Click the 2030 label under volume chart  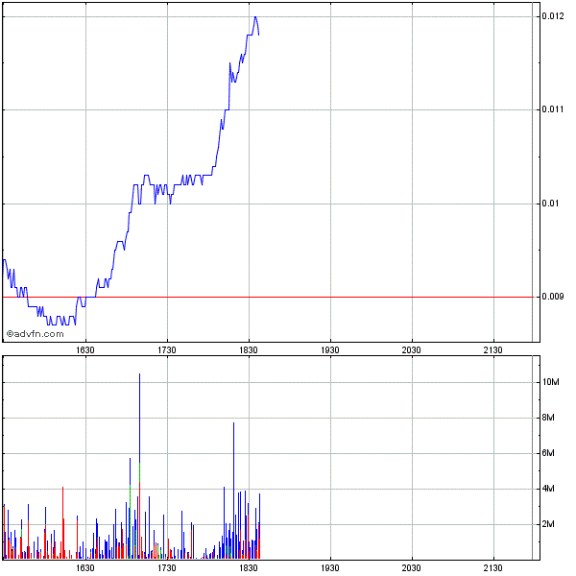pyautogui.click(x=412, y=568)
